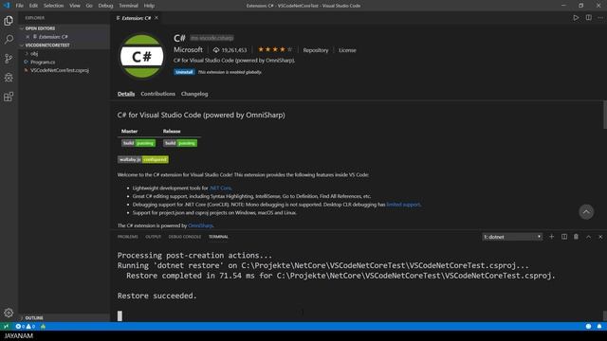The height and width of the screenshot is (341, 607).
Task: Open the Help menu
Action: tap(149, 6)
